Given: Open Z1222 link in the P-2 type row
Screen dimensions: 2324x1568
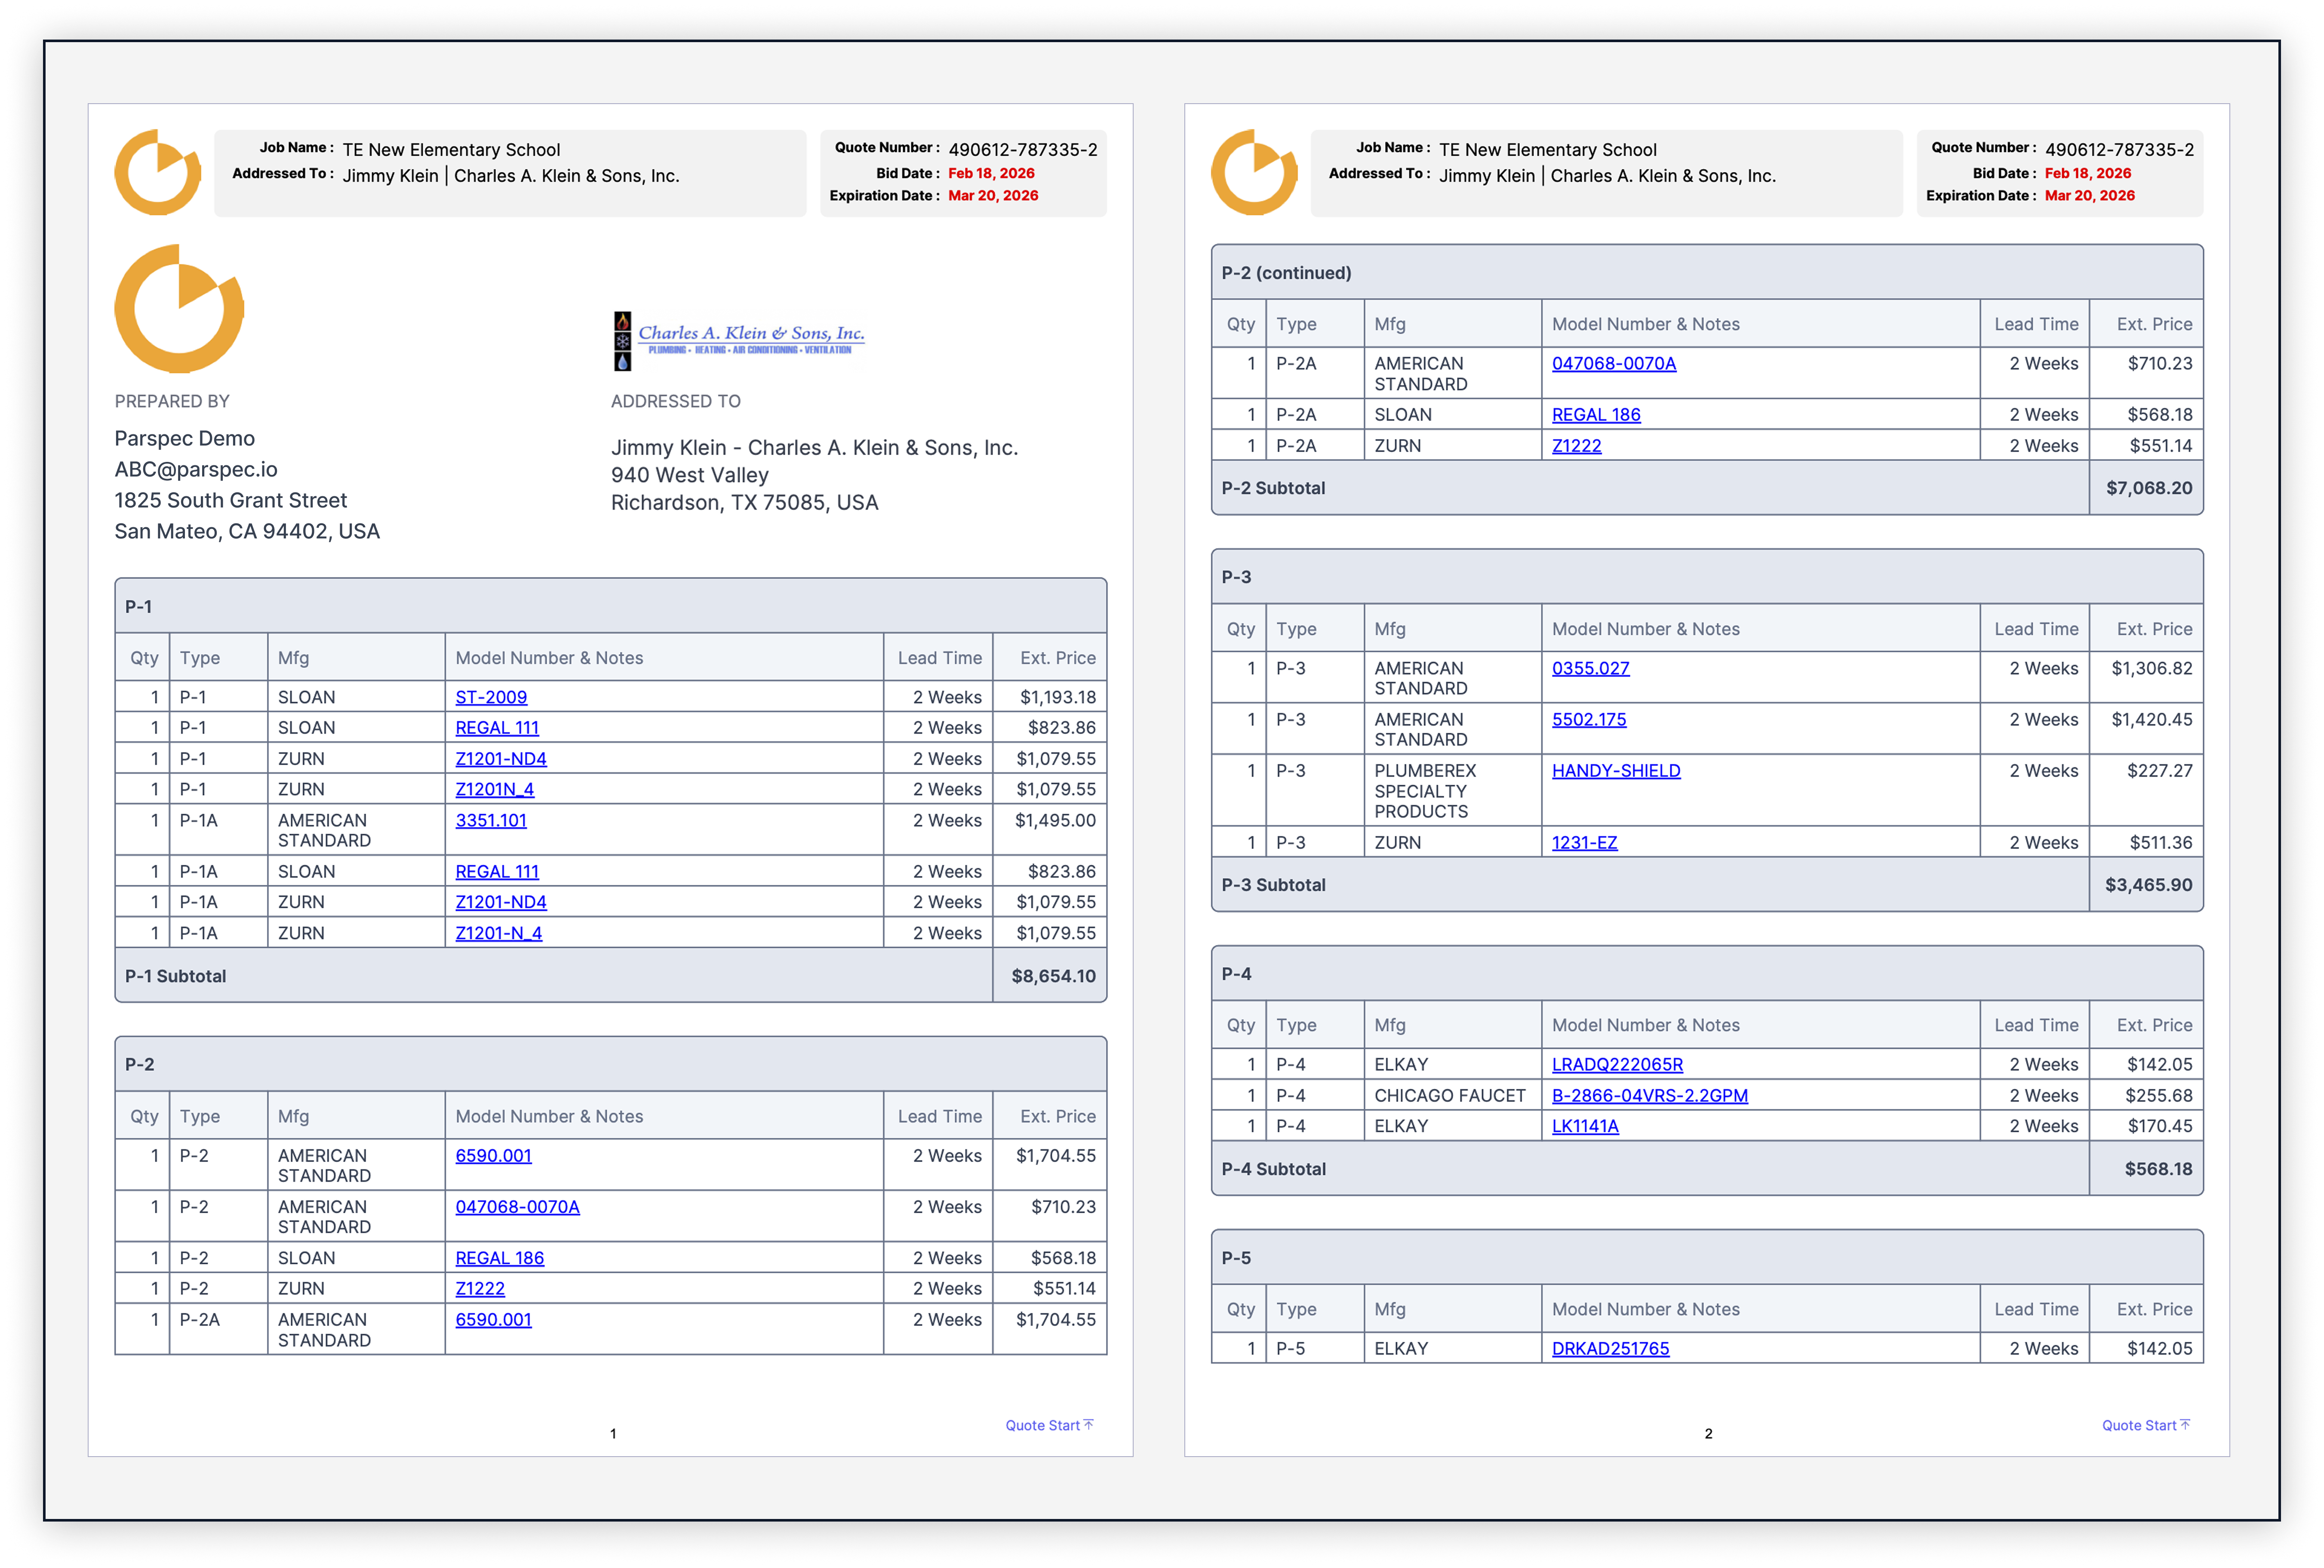Looking at the screenshot, I should click(x=480, y=1289).
